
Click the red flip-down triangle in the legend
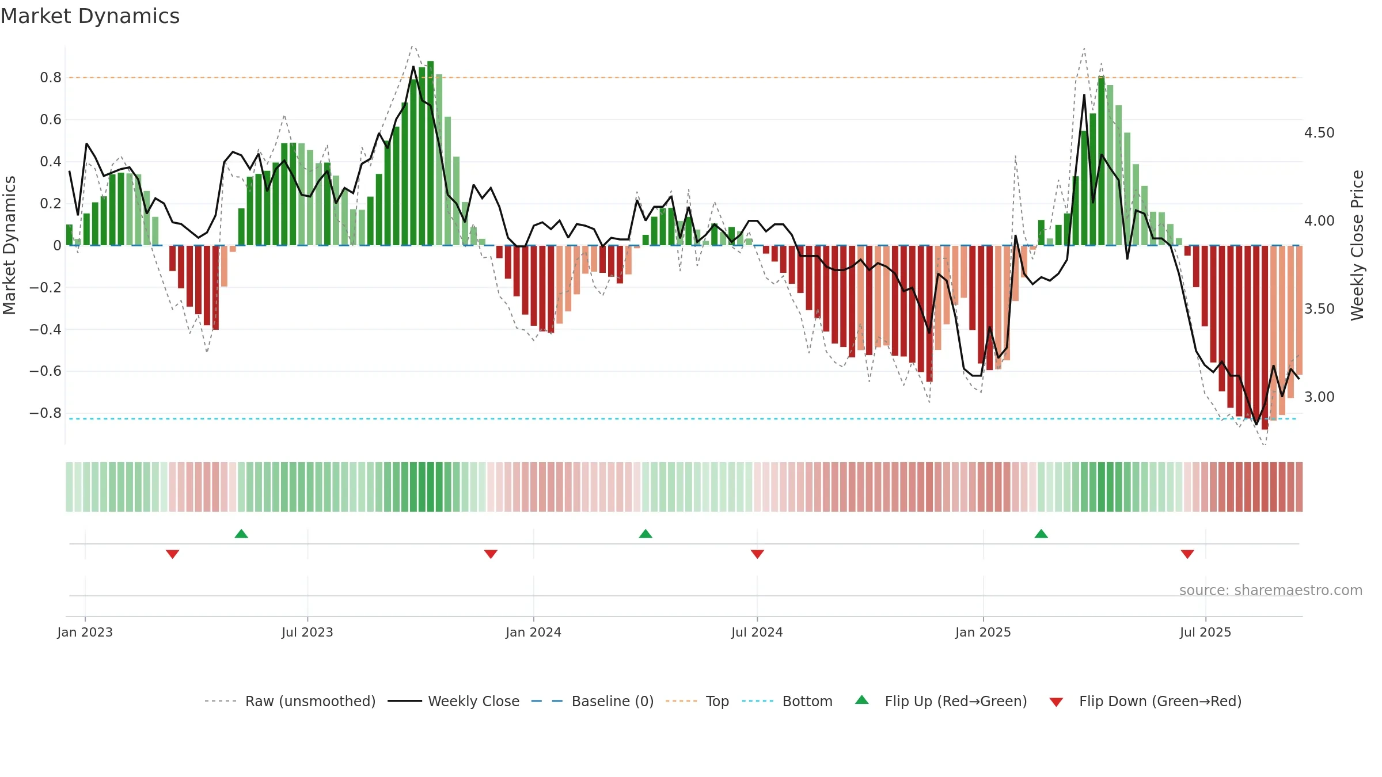tap(1056, 702)
